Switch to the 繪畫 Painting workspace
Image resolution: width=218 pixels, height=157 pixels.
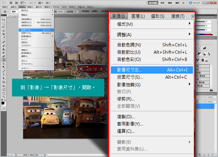pyautogui.click(x=170, y=3)
